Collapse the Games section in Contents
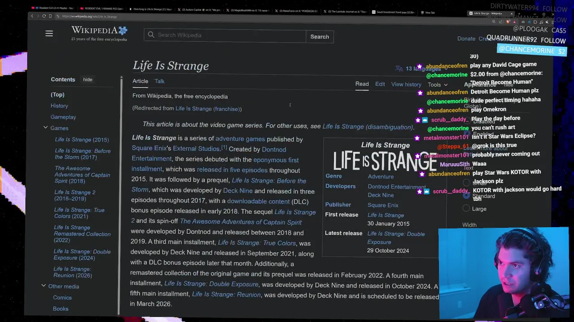 pos(45,128)
